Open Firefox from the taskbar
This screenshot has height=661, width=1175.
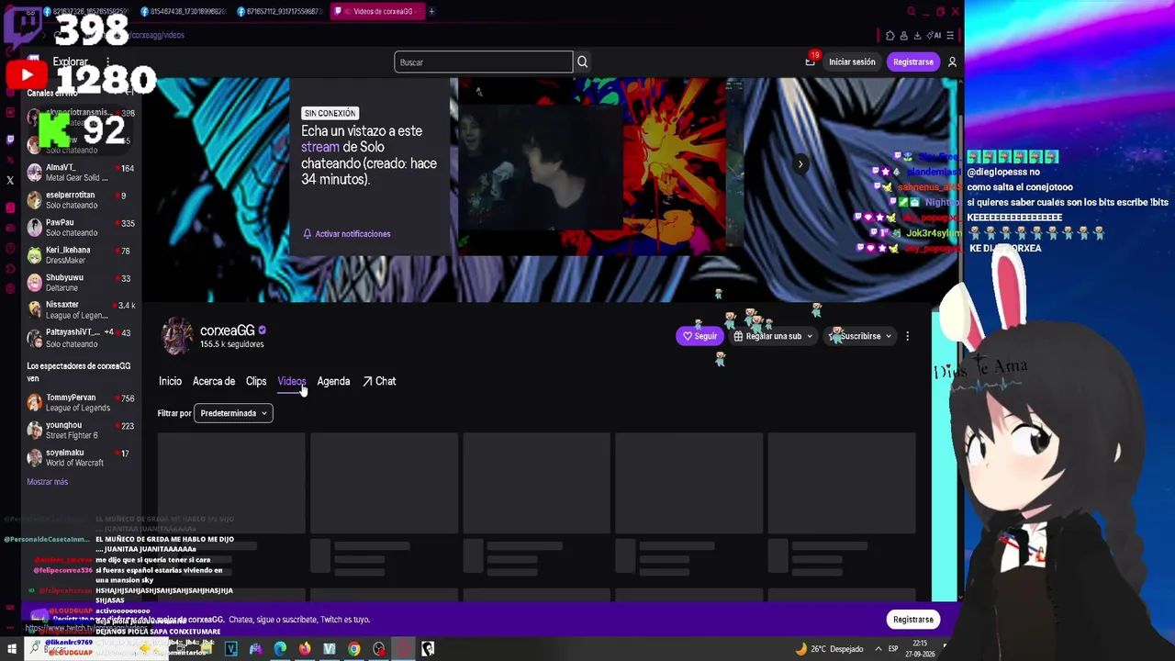click(x=305, y=649)
